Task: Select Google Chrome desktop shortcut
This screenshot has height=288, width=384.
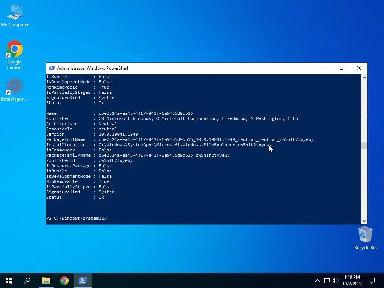Action: [15, 55]
